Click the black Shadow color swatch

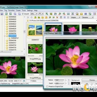(x=76, y=83)
